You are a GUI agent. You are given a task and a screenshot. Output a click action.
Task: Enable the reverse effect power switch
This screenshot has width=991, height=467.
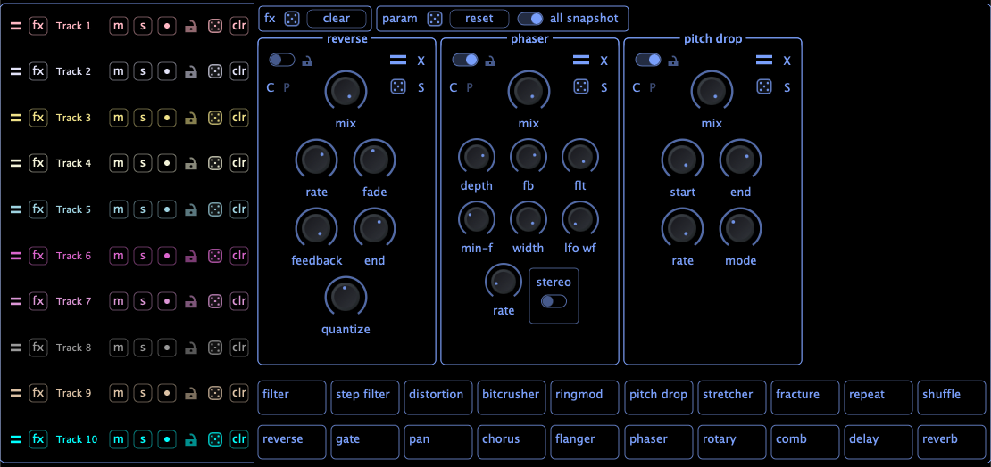click(282, 60)
